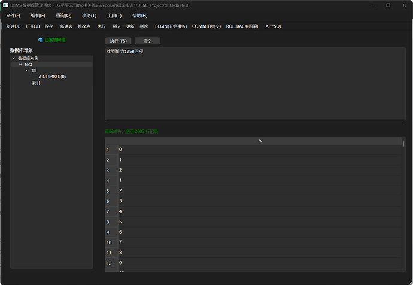Select column A NUMBER(0) in tree
Screen dimensions: 413x285
(x=52, y=77)
